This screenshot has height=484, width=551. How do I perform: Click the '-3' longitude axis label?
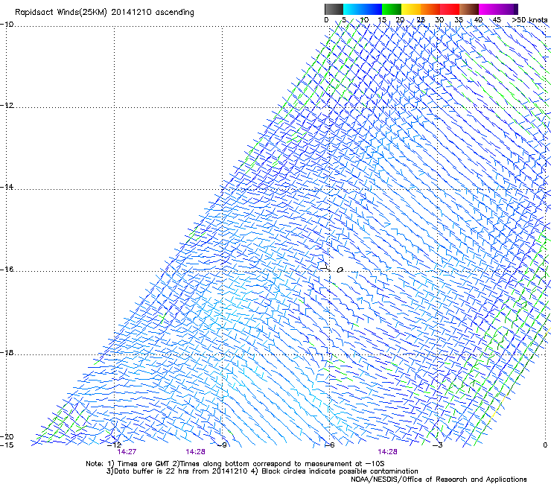point(438,445)
